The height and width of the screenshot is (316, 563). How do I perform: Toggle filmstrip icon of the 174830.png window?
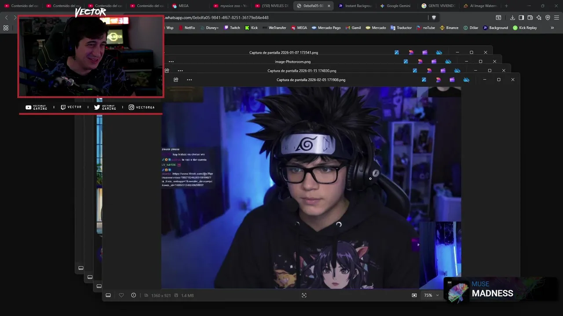(99, 286)
